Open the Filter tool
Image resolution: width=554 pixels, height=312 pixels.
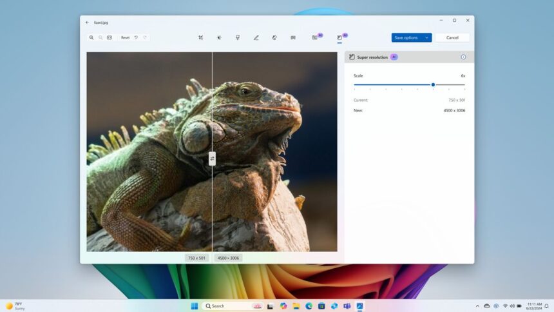pyautogui.click(x=238, y=37)
